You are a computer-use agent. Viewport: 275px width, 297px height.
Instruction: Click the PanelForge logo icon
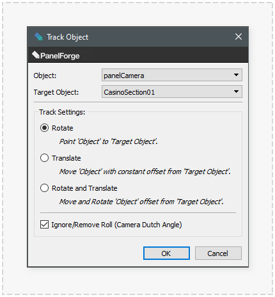click(x=36, y=55)
